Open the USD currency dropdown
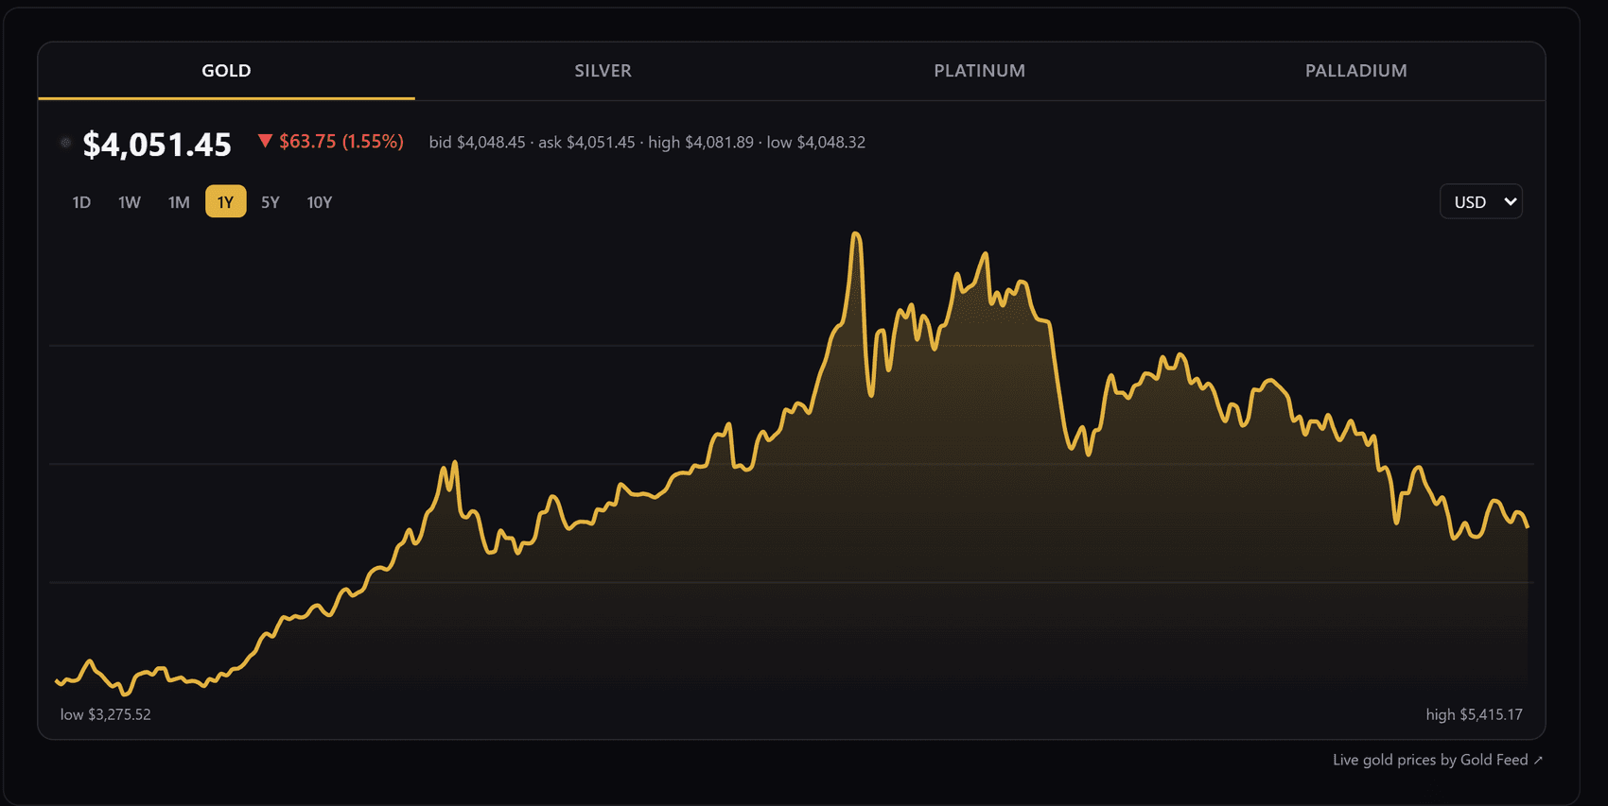 [x=1480, y=201]
